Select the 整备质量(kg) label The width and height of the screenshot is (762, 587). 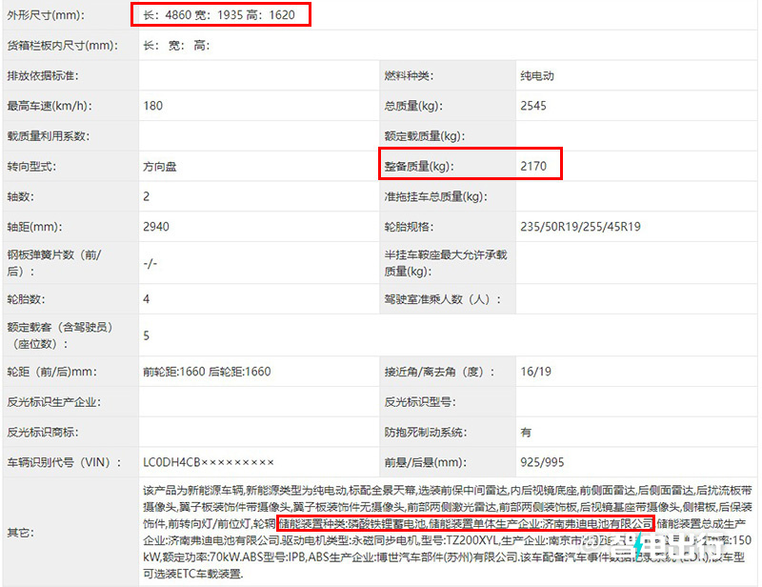pyautogui.click(x=419, y=167)
